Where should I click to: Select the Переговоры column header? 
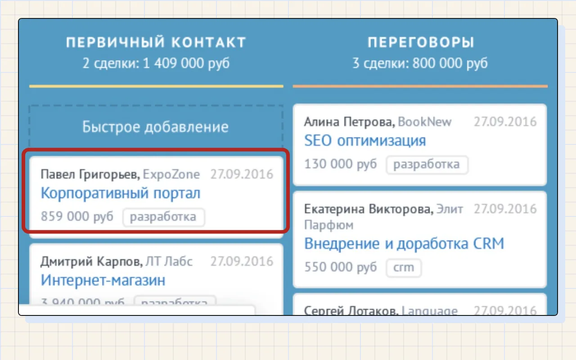(x=420, y=43)
